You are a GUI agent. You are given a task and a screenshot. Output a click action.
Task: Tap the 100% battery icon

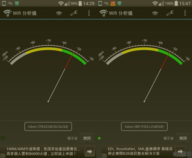pyautogui.click(x=176, y=4)
